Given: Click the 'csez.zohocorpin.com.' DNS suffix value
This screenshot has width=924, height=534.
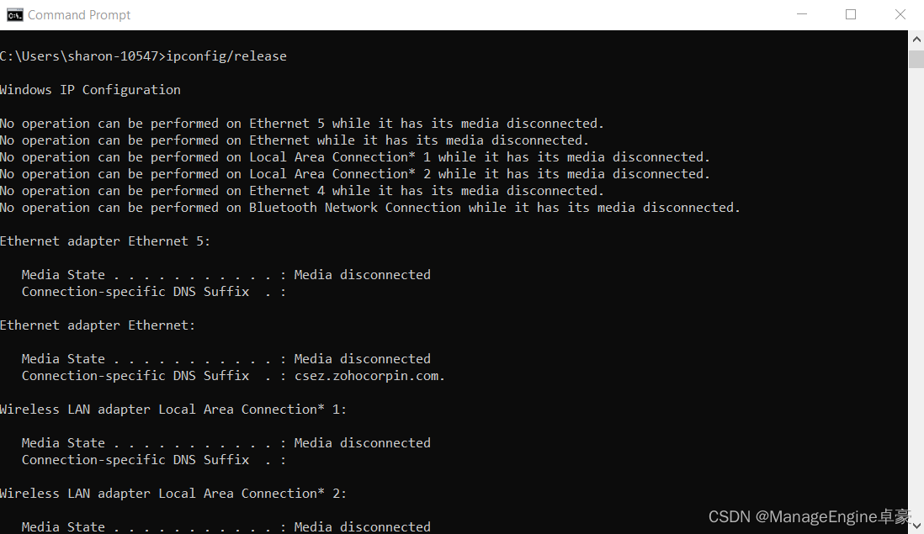Looking at the screenshot, I should point(369,376).
